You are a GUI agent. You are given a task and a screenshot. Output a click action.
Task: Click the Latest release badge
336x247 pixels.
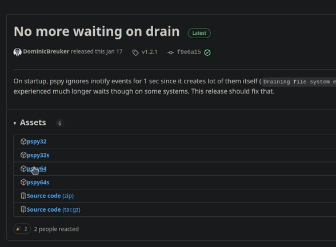click(x=199, y=33)
